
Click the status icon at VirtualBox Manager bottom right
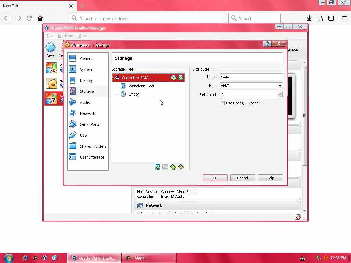click(x=298, y=217)
